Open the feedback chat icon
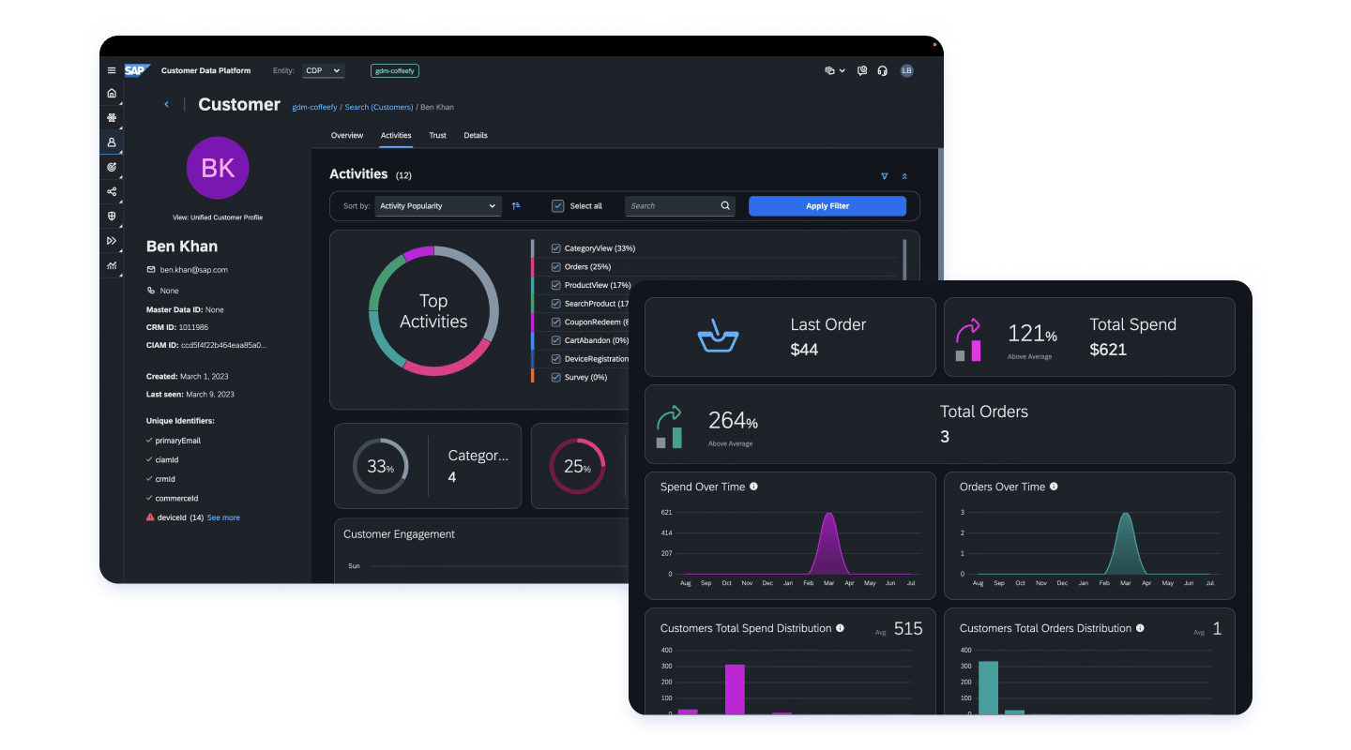1351x750 pixels. pos(862,70)
